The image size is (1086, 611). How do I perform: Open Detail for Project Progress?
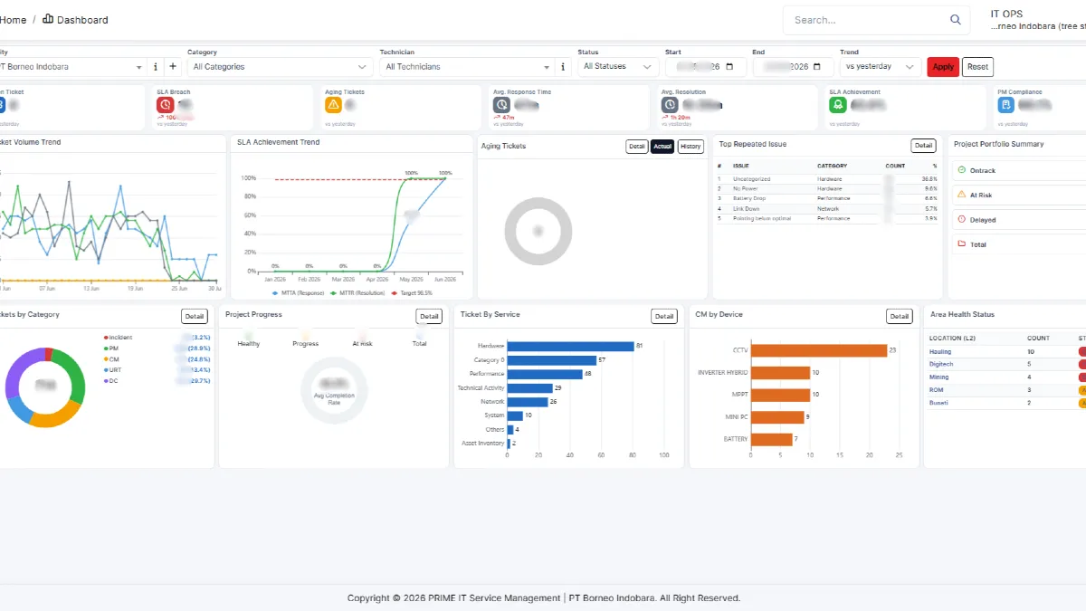point(429,316)
